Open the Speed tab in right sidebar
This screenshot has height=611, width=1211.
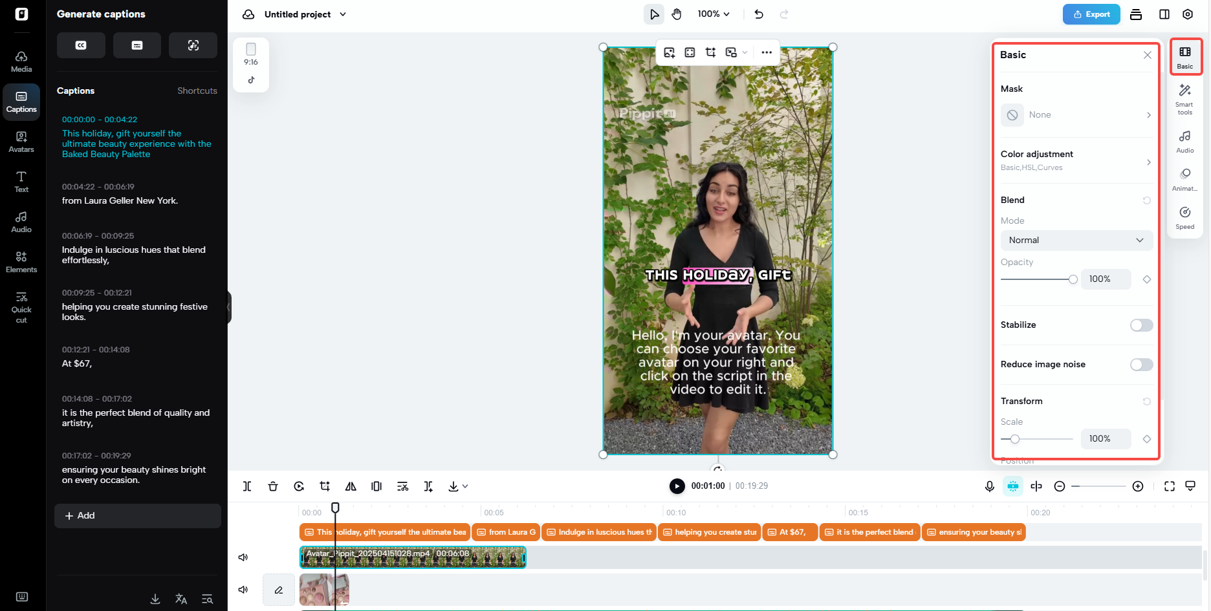point(1185,218)
